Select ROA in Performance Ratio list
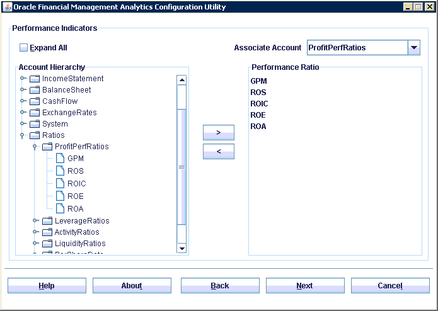Viewport: 438px width, 311px height. 258,127
